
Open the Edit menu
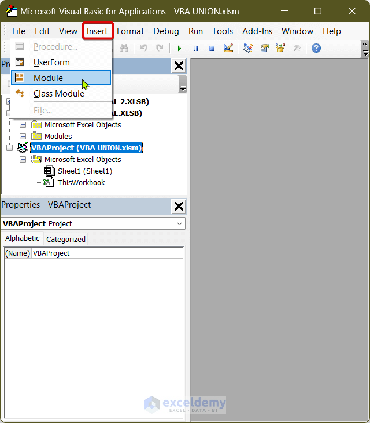click(x=42, y=31)
